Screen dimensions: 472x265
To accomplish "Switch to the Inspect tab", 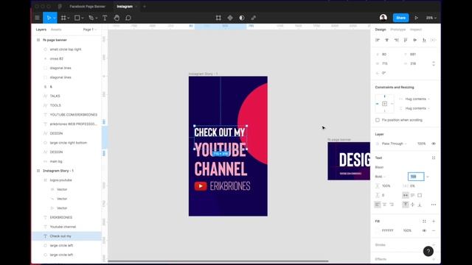I will 416,29.
